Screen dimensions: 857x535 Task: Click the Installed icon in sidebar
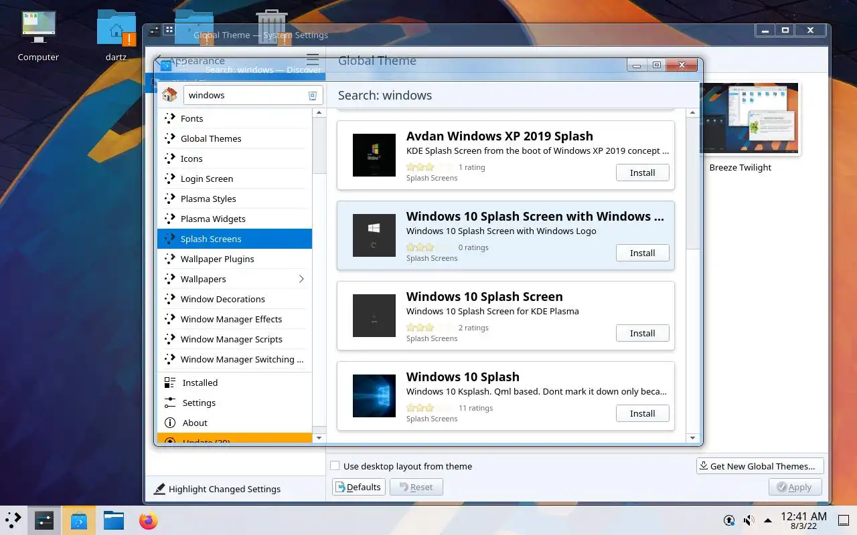click(170, 383)
